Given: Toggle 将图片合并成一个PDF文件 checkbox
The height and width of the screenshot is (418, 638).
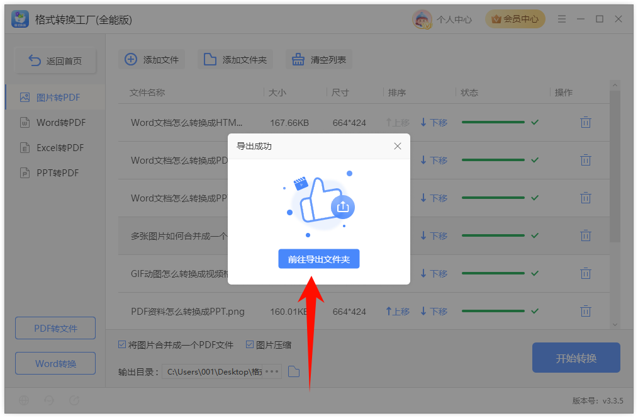Looking at the screenshot, I should (x=122, y=345).
